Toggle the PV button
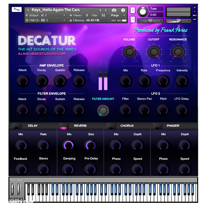The height and width of the screenshot is (206, 207). 195,20
